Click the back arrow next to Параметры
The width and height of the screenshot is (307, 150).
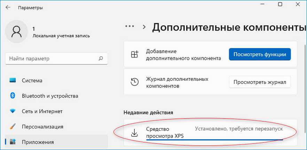[x=8, y=8]
